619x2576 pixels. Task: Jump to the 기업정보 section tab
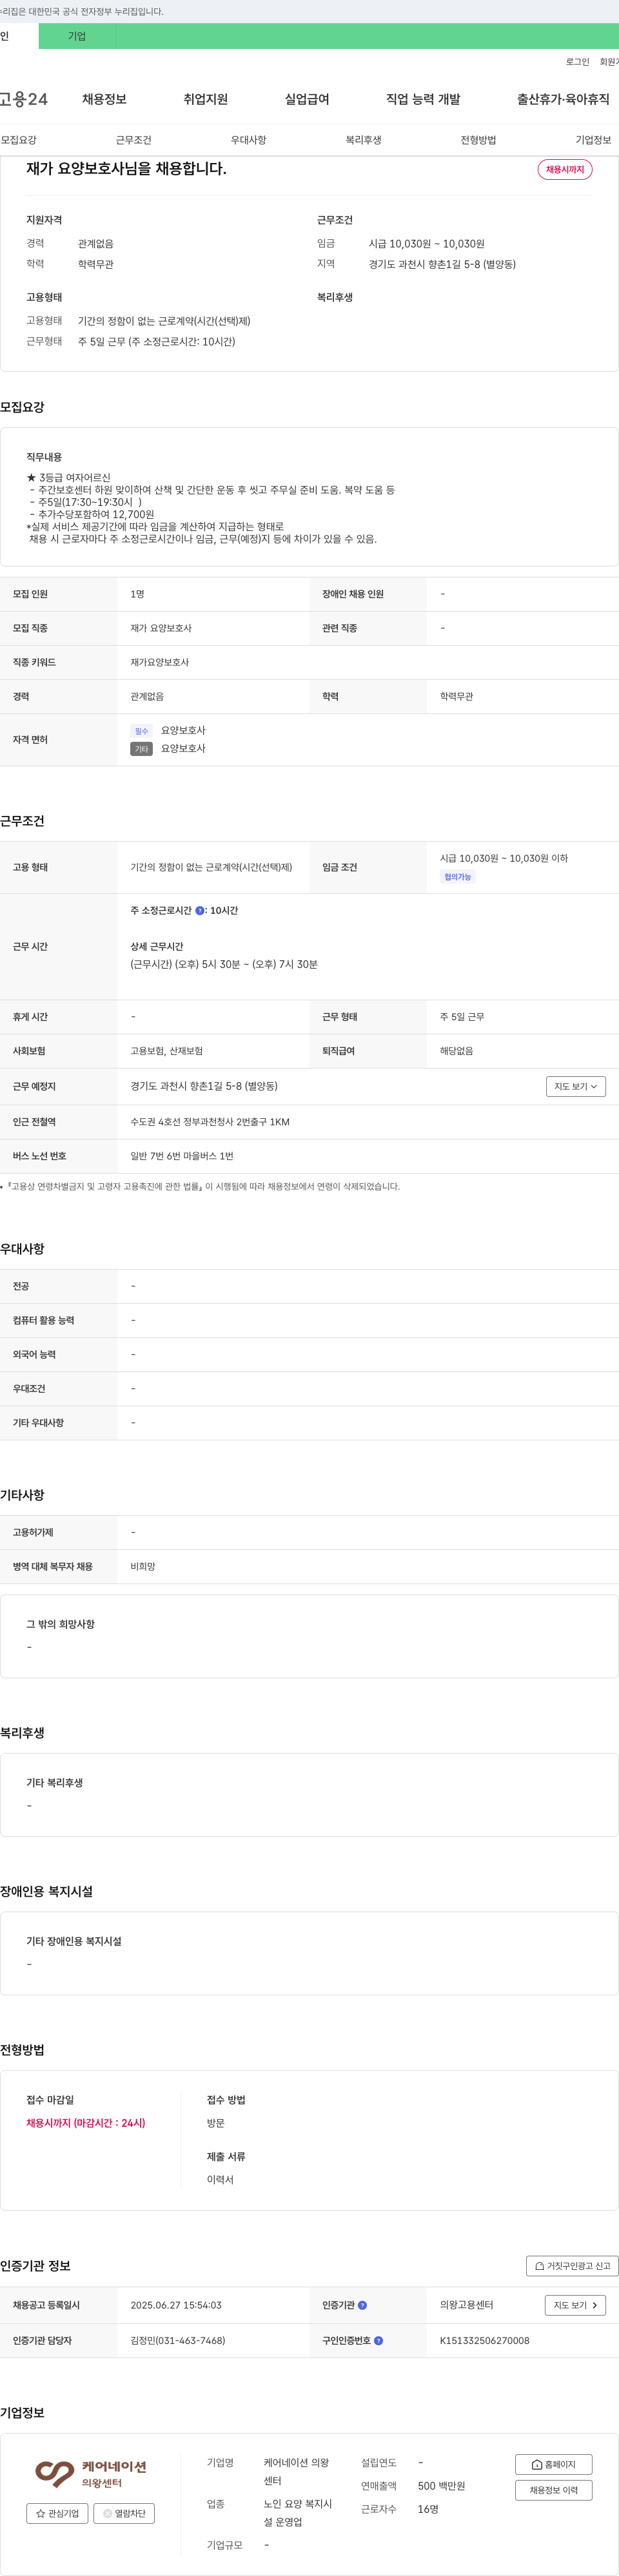[x=593, y=140]
